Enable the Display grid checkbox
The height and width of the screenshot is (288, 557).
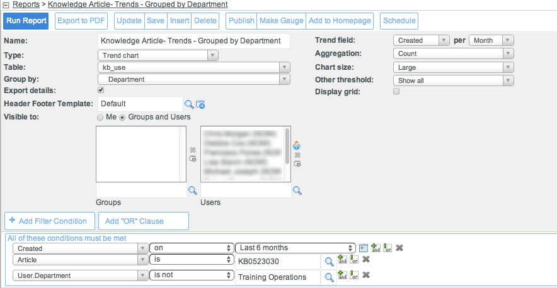[396, 92]
